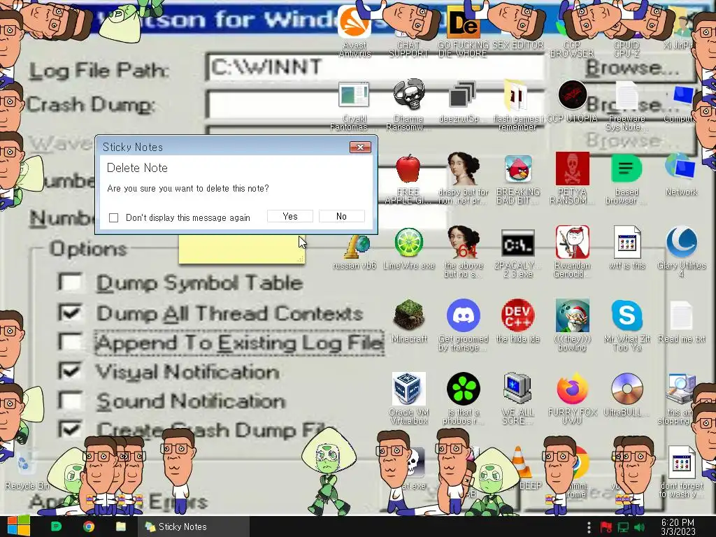The height and width of the screenshot is (537, 716).
Task: Open the Read me.txt file icon
Action: coord(681,315)
